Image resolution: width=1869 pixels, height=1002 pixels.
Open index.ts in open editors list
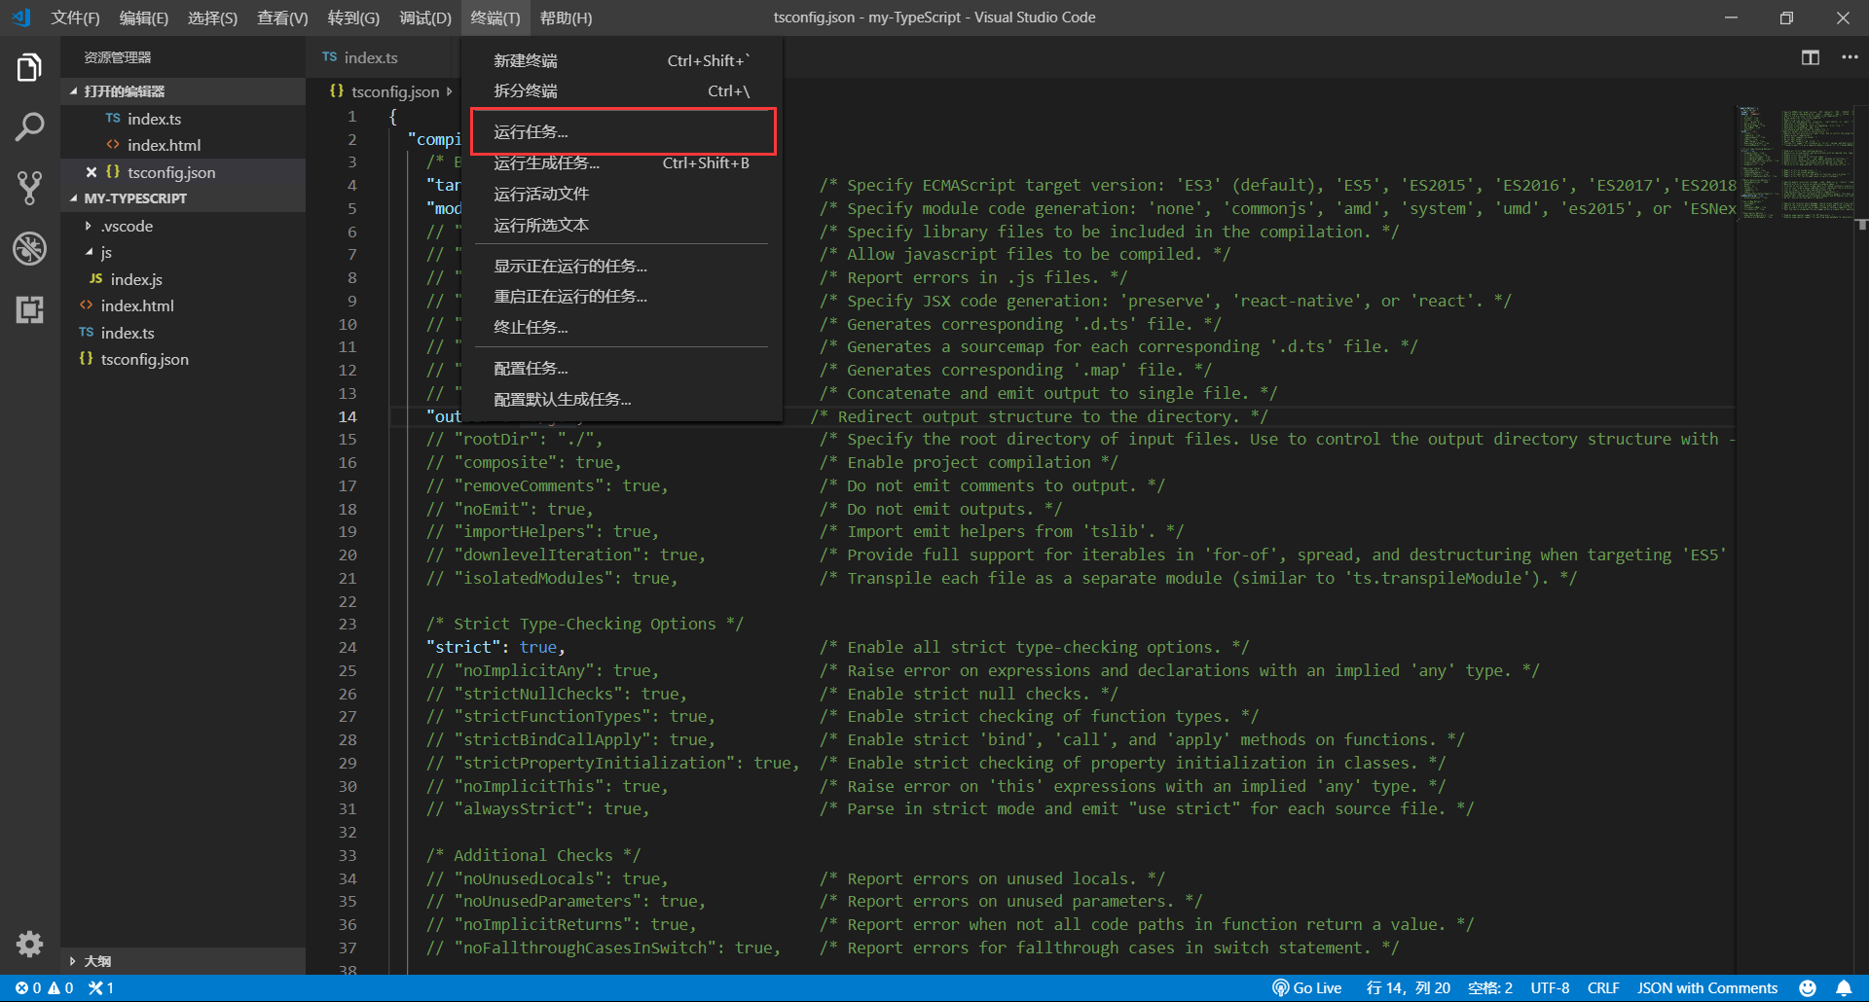(x=183, y=119)
